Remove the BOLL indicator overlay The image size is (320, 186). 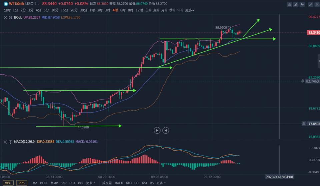point(5,18)
